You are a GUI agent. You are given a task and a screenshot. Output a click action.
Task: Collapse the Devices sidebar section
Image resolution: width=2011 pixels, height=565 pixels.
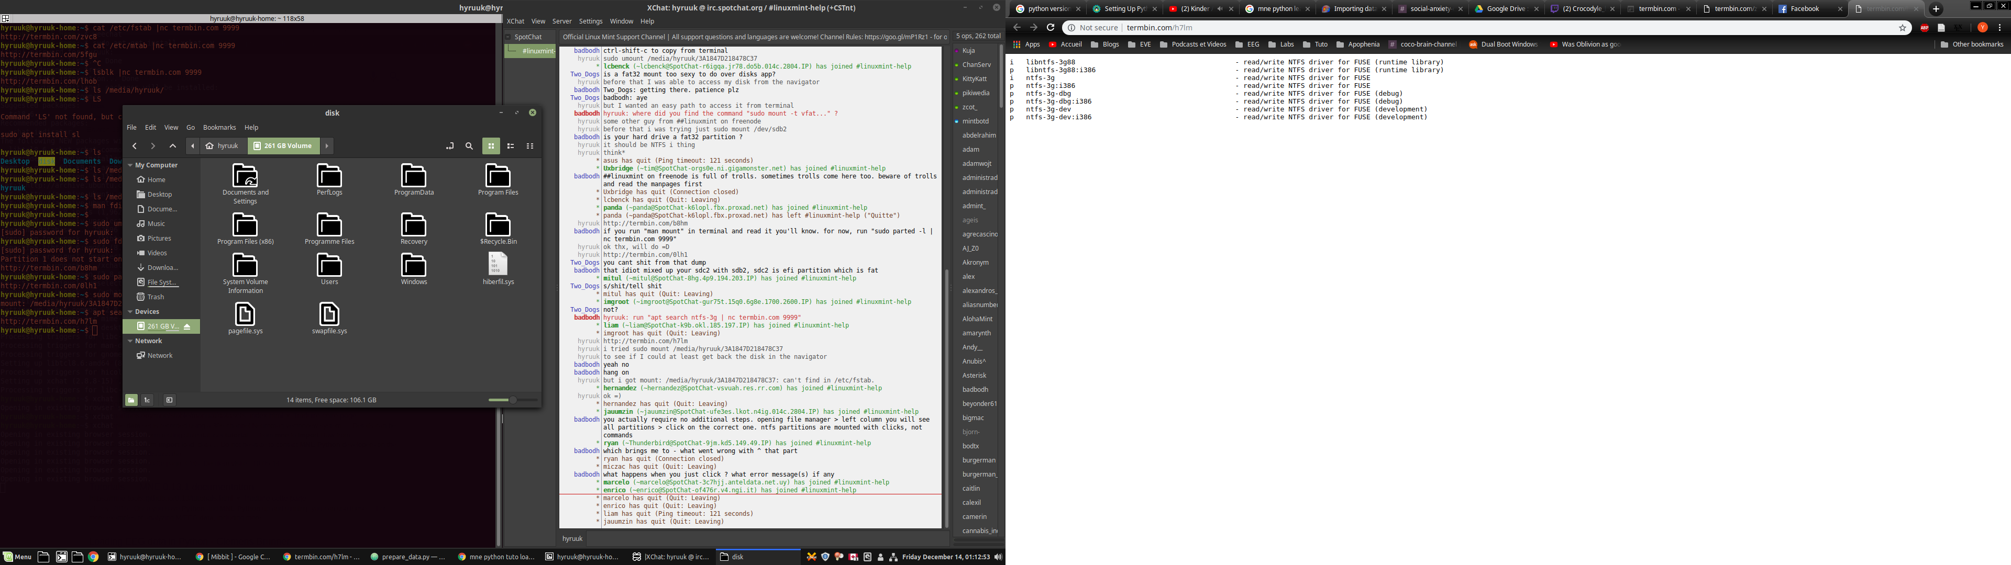pyautogui.click(x=130, y=311)
